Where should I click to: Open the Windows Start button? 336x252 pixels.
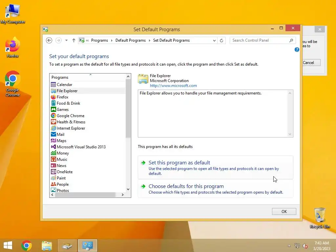coord(8,245)
